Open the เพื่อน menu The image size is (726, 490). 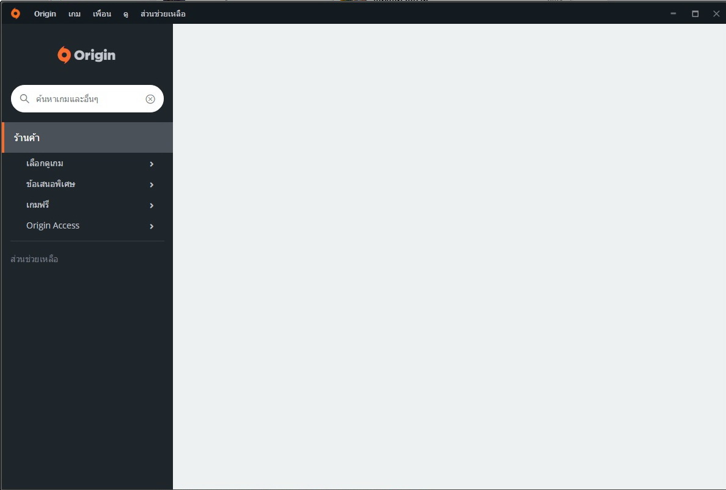tap(102, 14)
